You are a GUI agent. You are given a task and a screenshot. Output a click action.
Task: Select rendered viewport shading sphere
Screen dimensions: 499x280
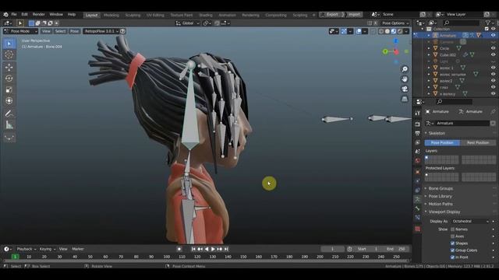coord(400,31)
